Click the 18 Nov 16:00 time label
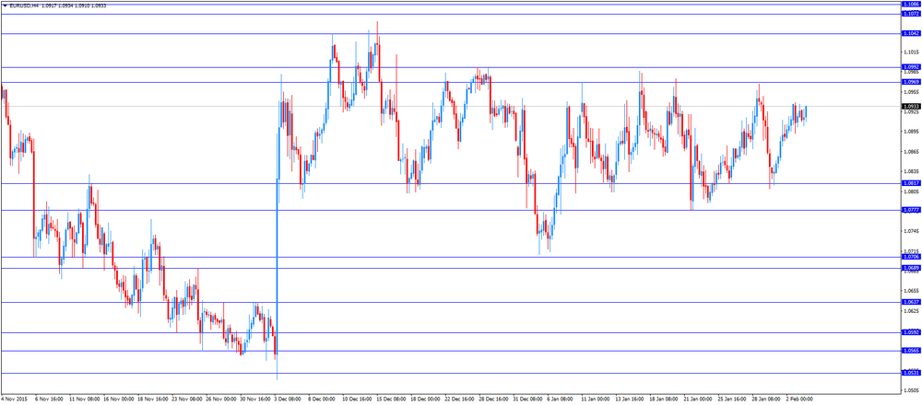Image resolution: width=922 pixels, height=405 pixels. (152, 399)
